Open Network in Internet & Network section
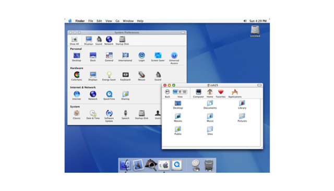This screenshot has height=191, width=334. tap(93, 95)
